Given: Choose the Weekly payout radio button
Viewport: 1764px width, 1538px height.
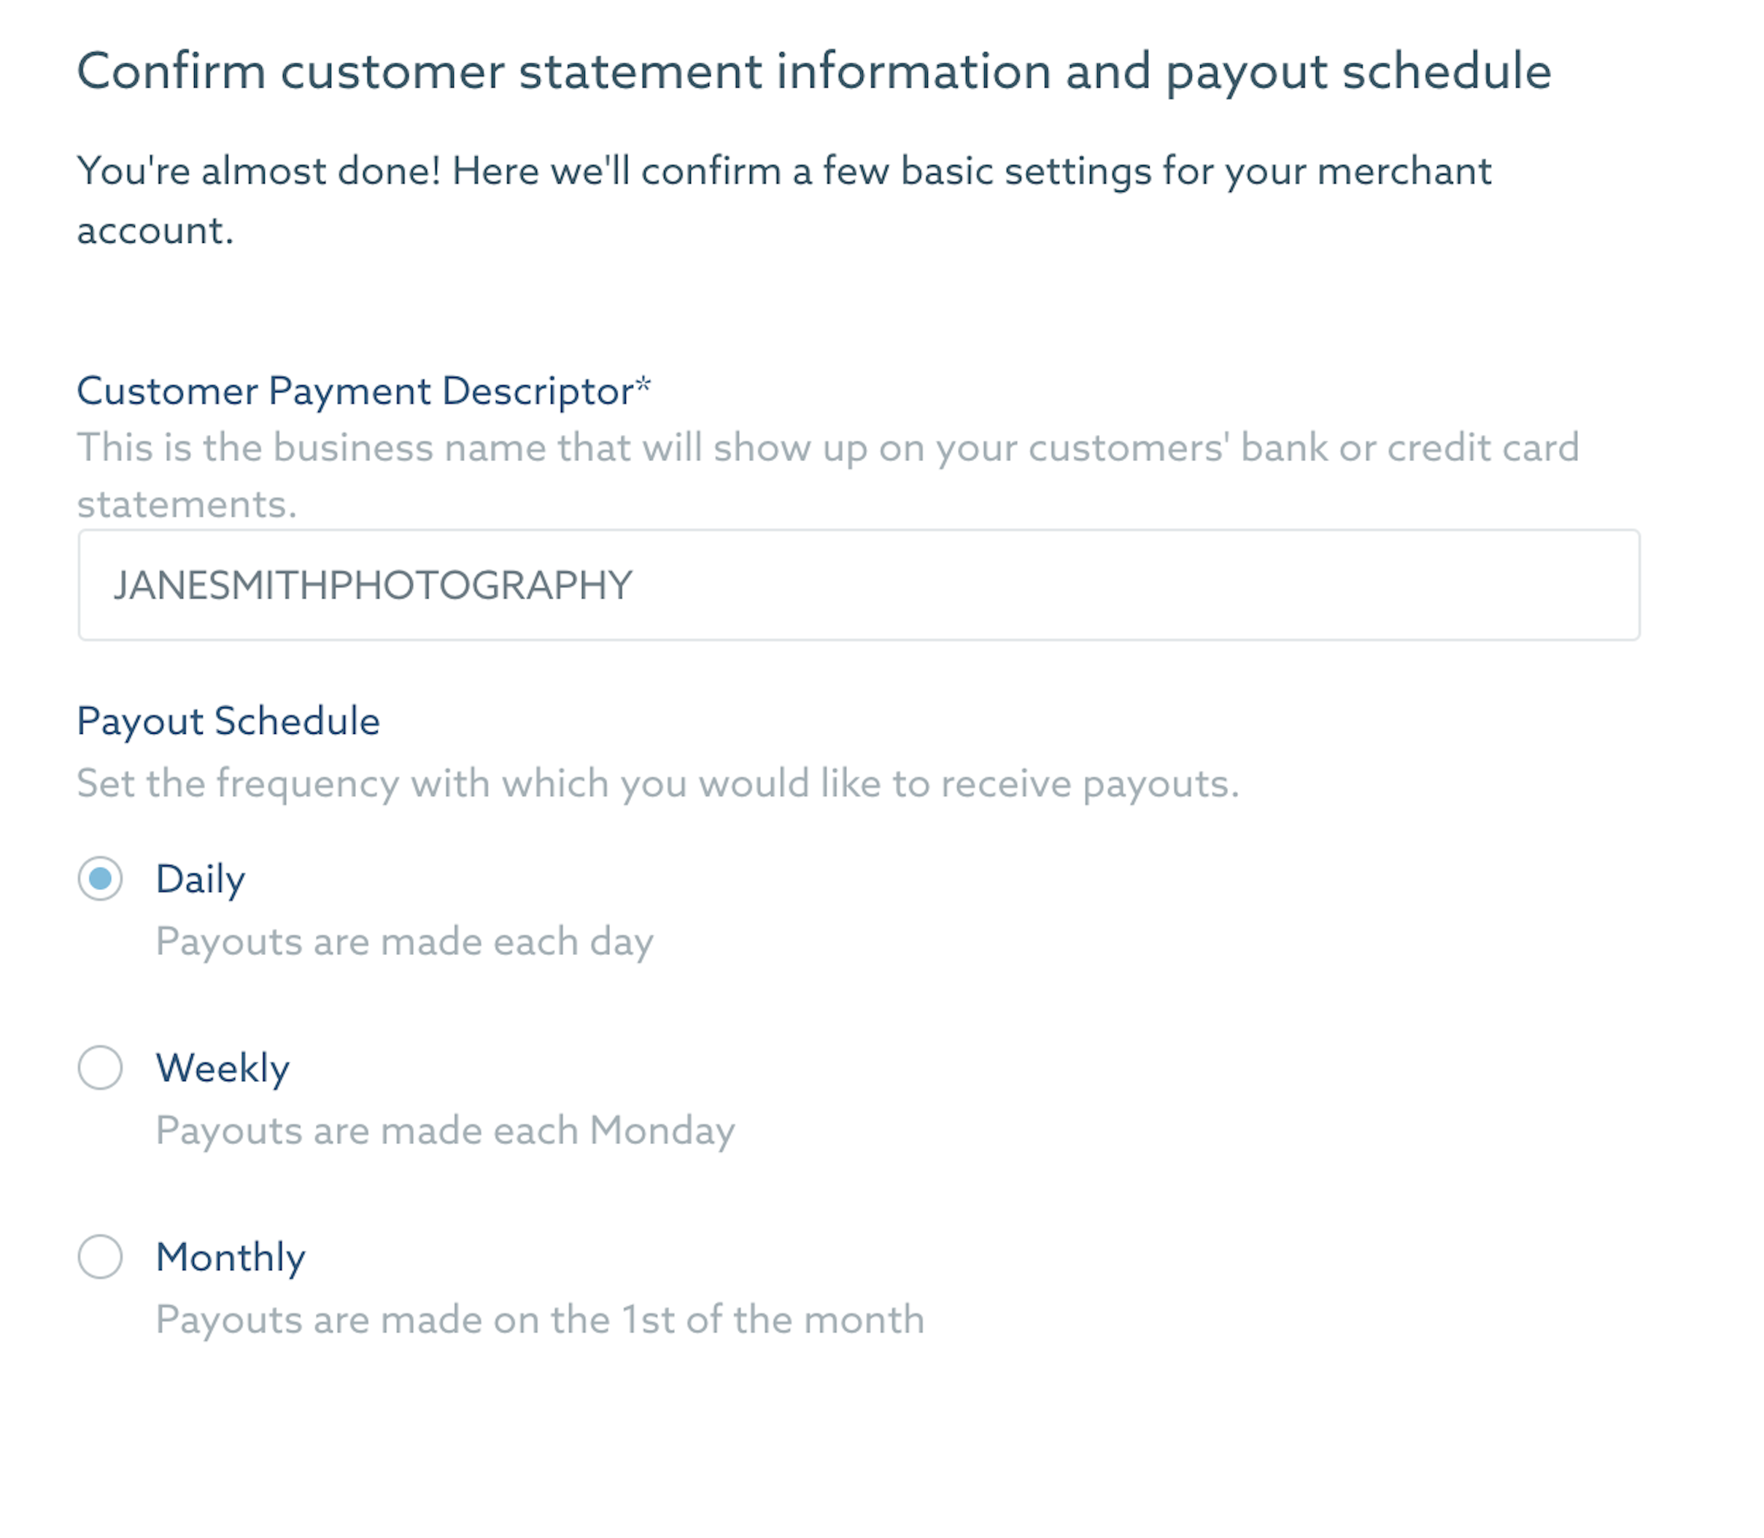Looking at the screenshot, I should point(101,1067).
